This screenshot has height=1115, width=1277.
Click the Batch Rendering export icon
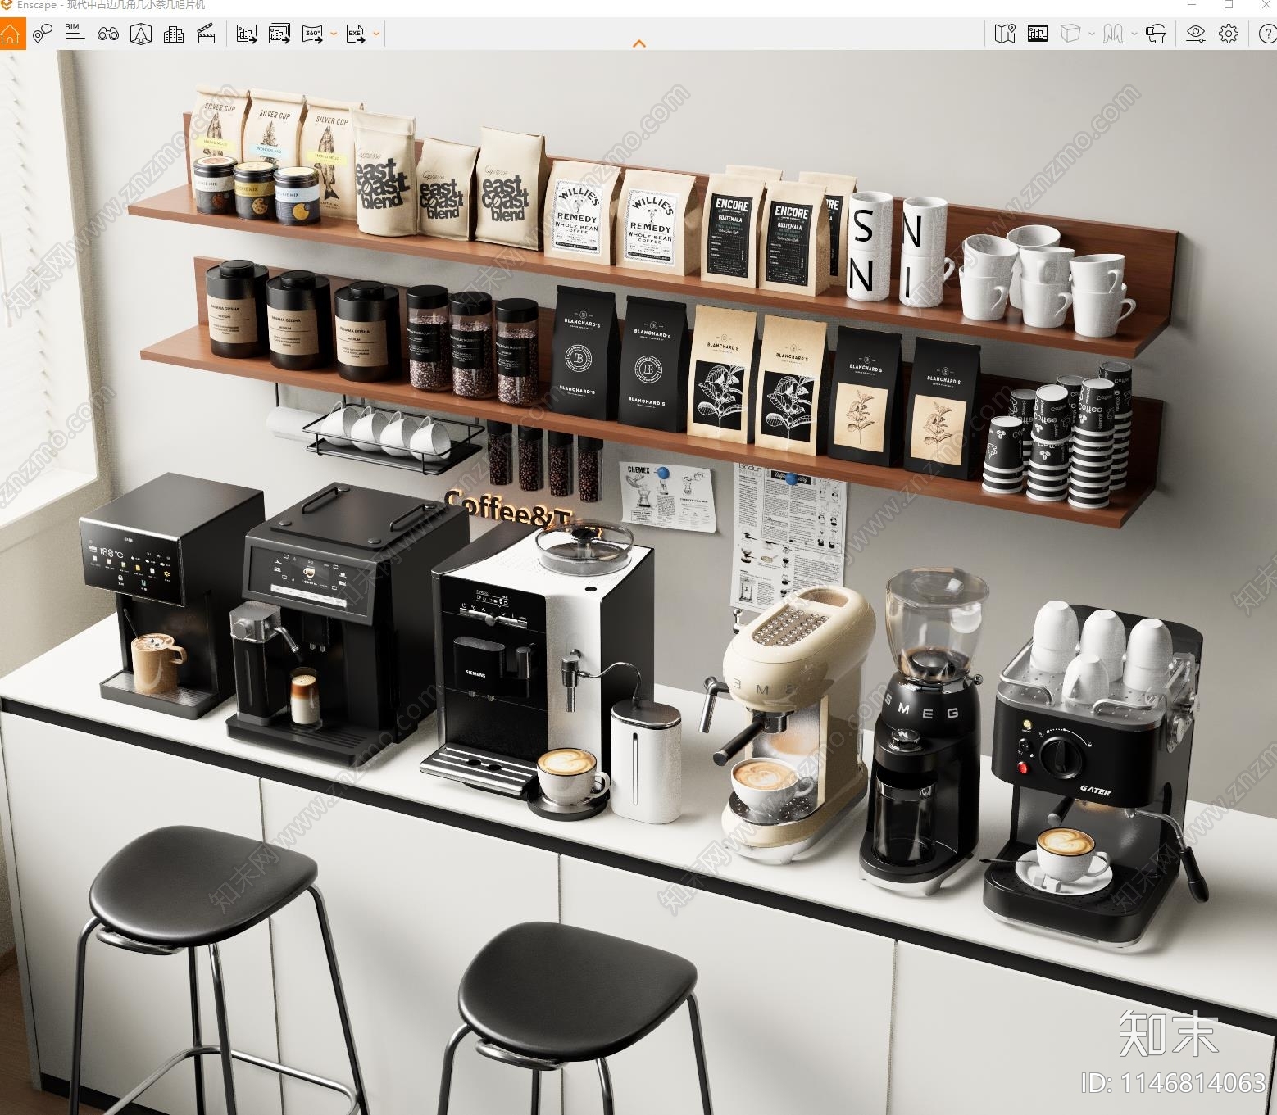pos(279,34)
